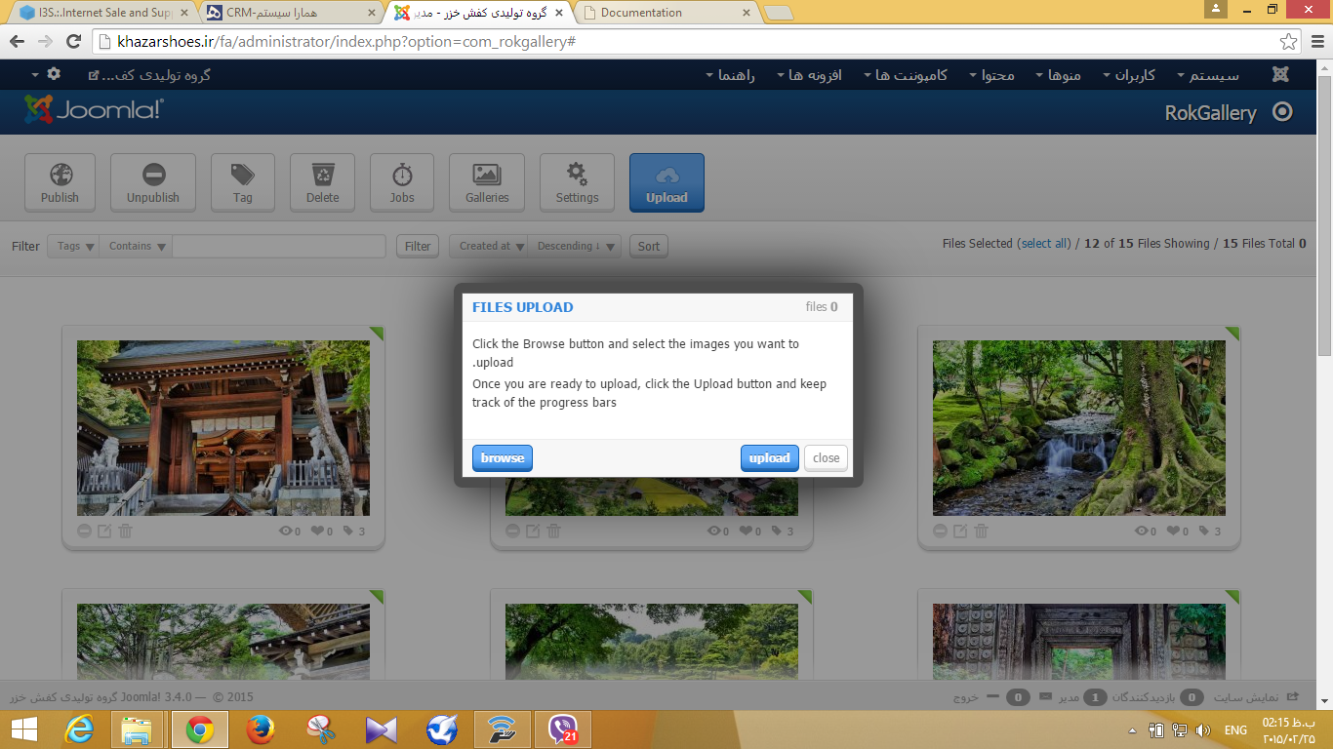Click the select all link
The height and width of the screenshot is (749, 1333).
tap(1043, 244)
